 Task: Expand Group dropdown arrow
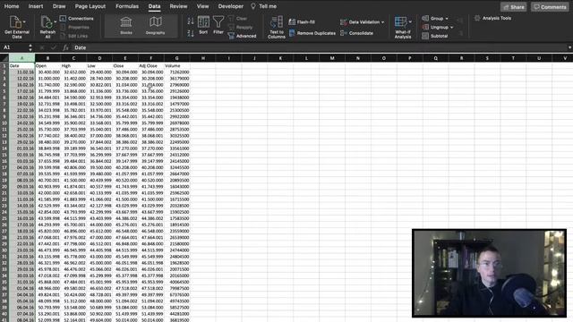447,19
